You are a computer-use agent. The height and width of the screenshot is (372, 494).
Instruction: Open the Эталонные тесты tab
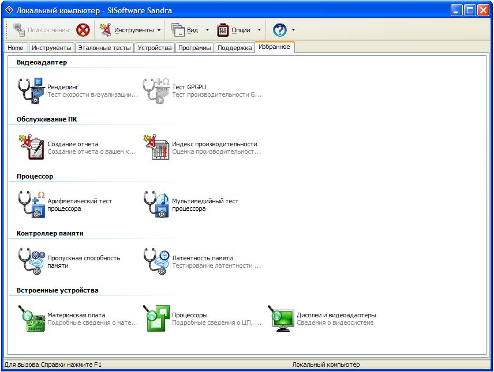point(104,48)
